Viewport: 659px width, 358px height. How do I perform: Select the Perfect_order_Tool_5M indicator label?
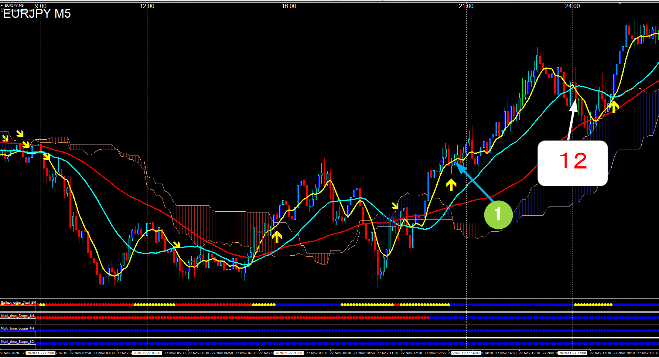18,303
